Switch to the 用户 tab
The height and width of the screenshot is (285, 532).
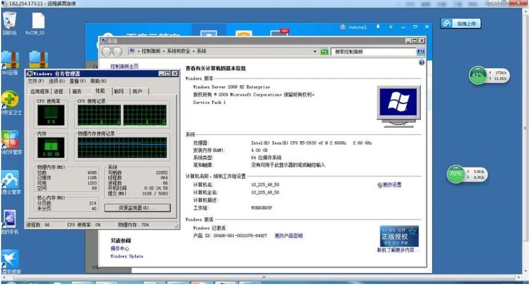click(x=137, y=92)
